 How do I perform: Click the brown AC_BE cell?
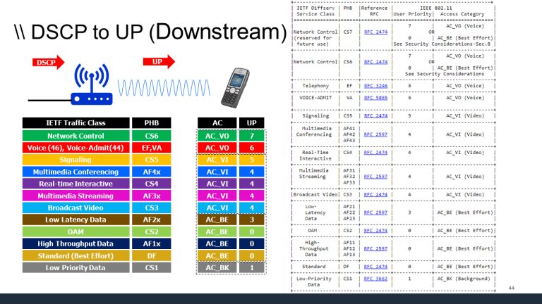point(217,220)
